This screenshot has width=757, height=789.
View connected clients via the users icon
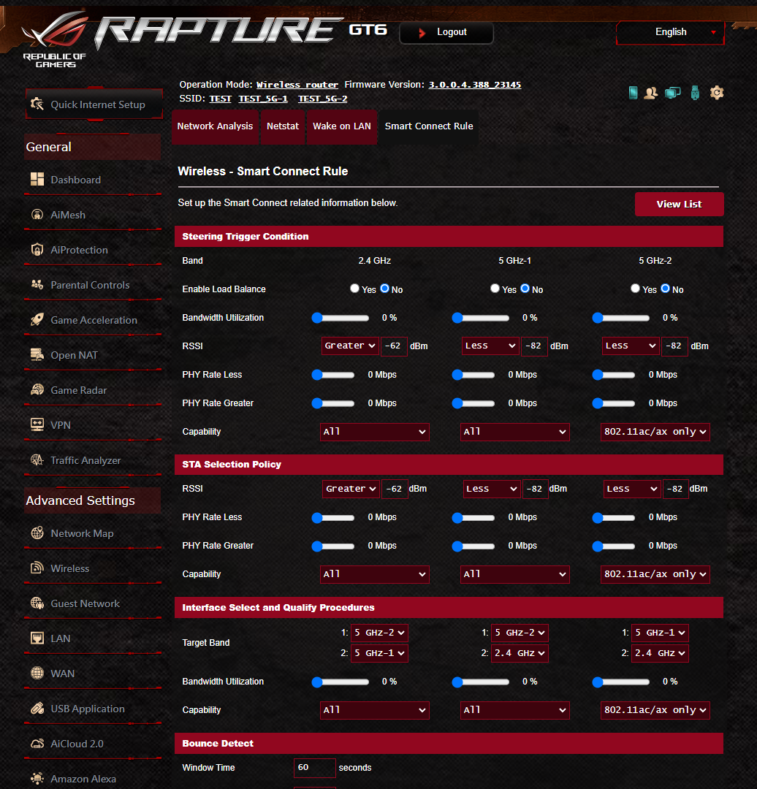click(x=650, y=93)
